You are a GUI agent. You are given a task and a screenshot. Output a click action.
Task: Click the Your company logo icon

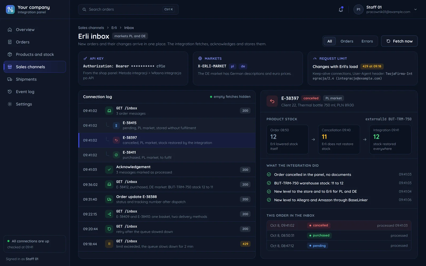tap(10, 9)
